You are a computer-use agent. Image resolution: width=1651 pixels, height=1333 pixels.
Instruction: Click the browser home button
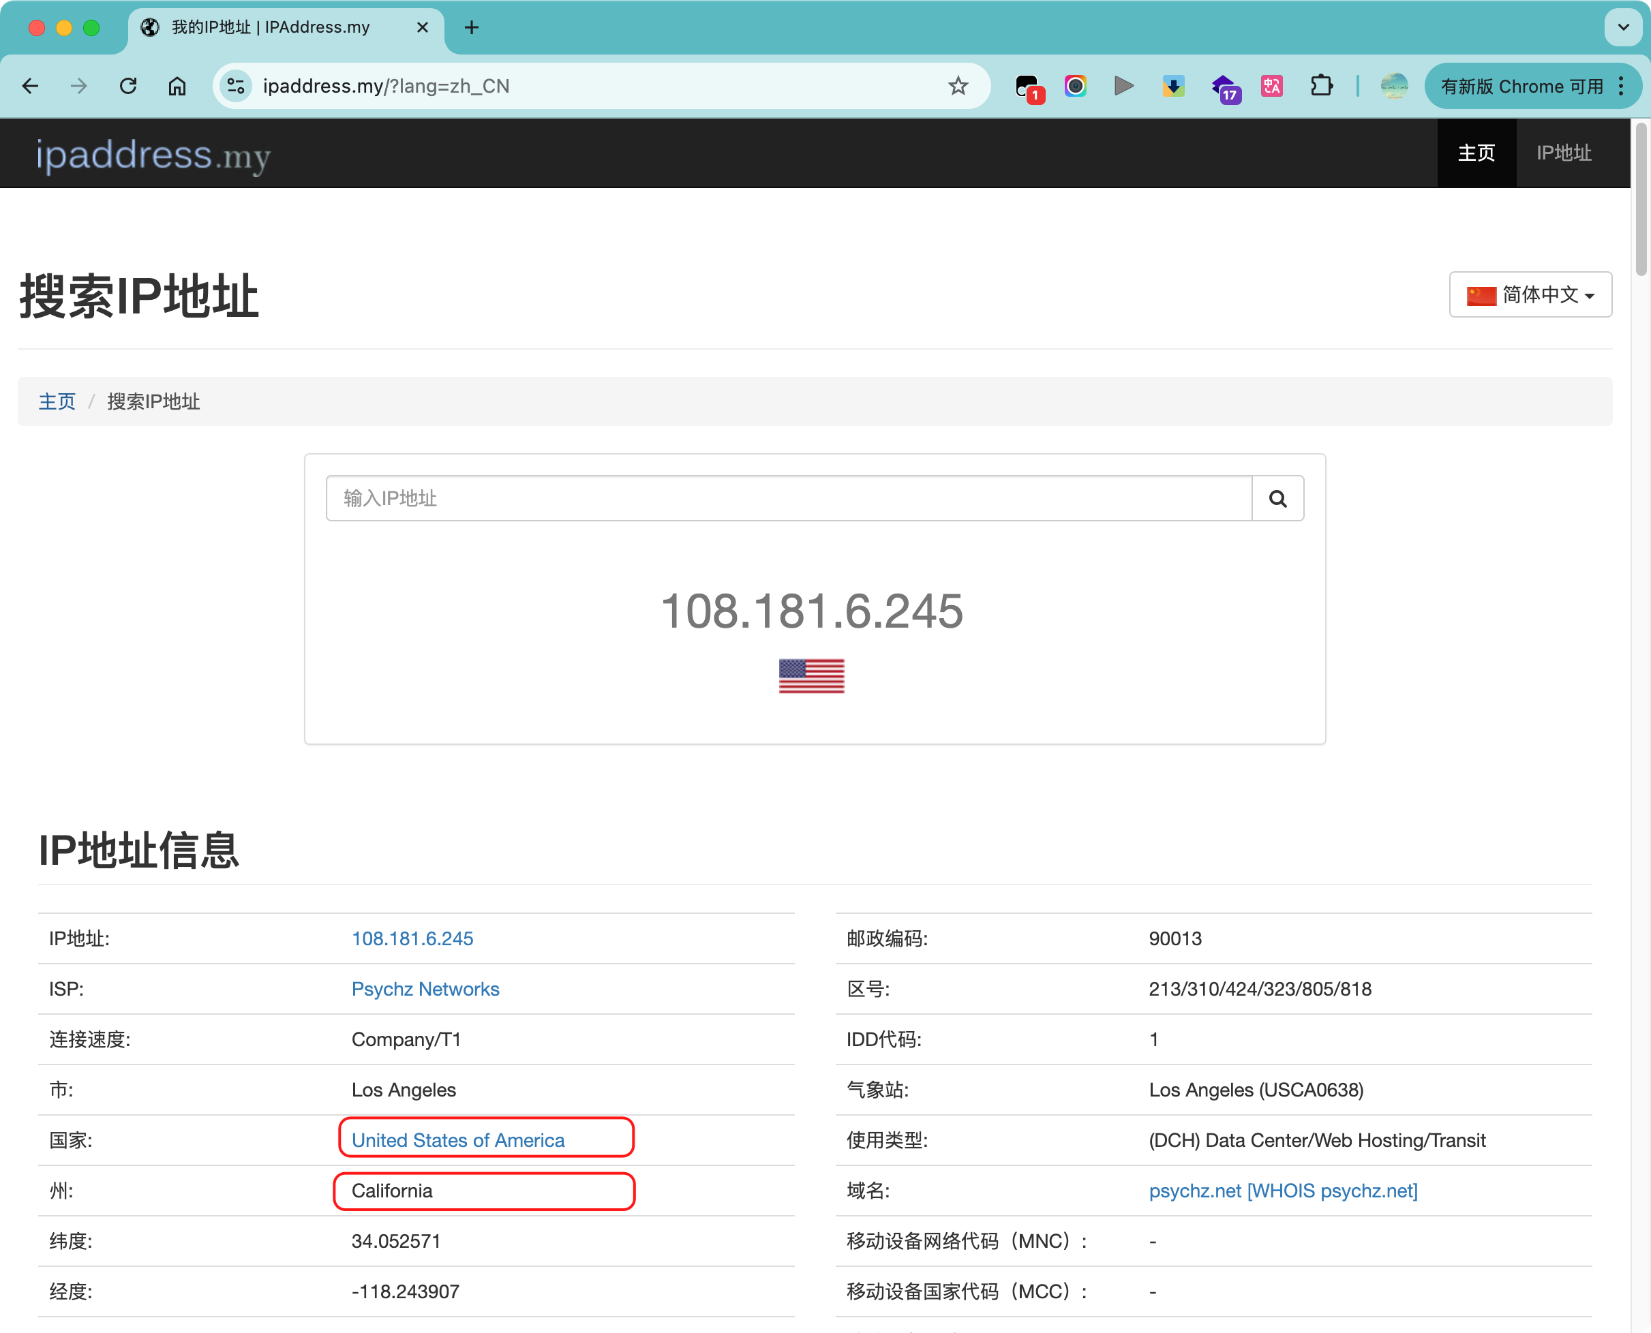click(x=177, y=86)
